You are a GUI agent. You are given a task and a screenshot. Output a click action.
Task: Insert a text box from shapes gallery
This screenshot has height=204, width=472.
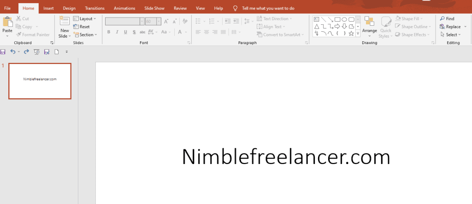317,19
